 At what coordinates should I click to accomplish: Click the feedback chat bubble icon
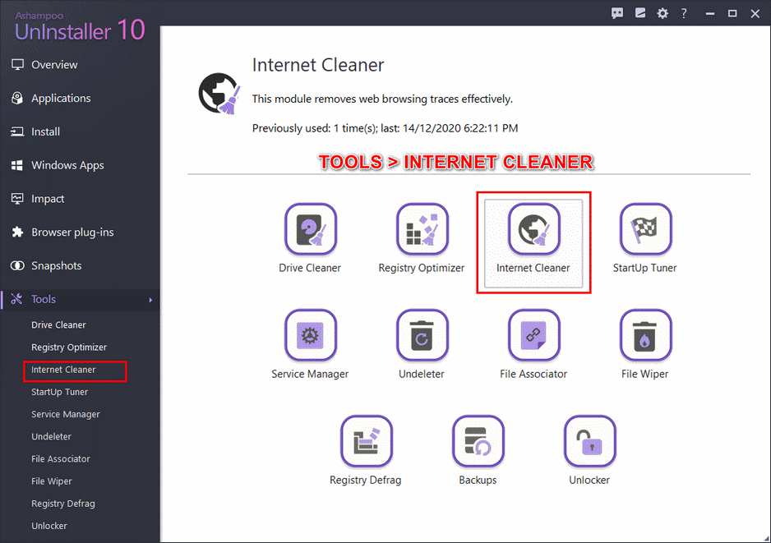click(617, 13)
